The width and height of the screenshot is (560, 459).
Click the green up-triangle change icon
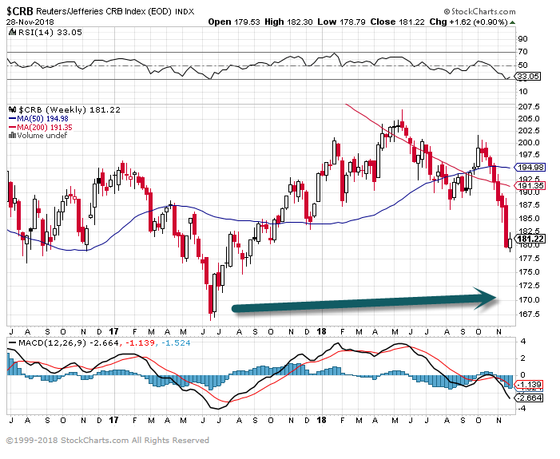tap(513, 22)
